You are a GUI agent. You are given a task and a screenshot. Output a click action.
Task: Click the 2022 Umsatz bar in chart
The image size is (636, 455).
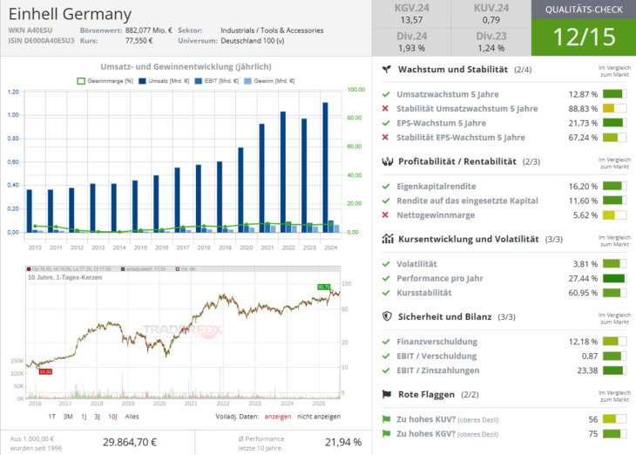pyautogui.click(x=283, y=172)
